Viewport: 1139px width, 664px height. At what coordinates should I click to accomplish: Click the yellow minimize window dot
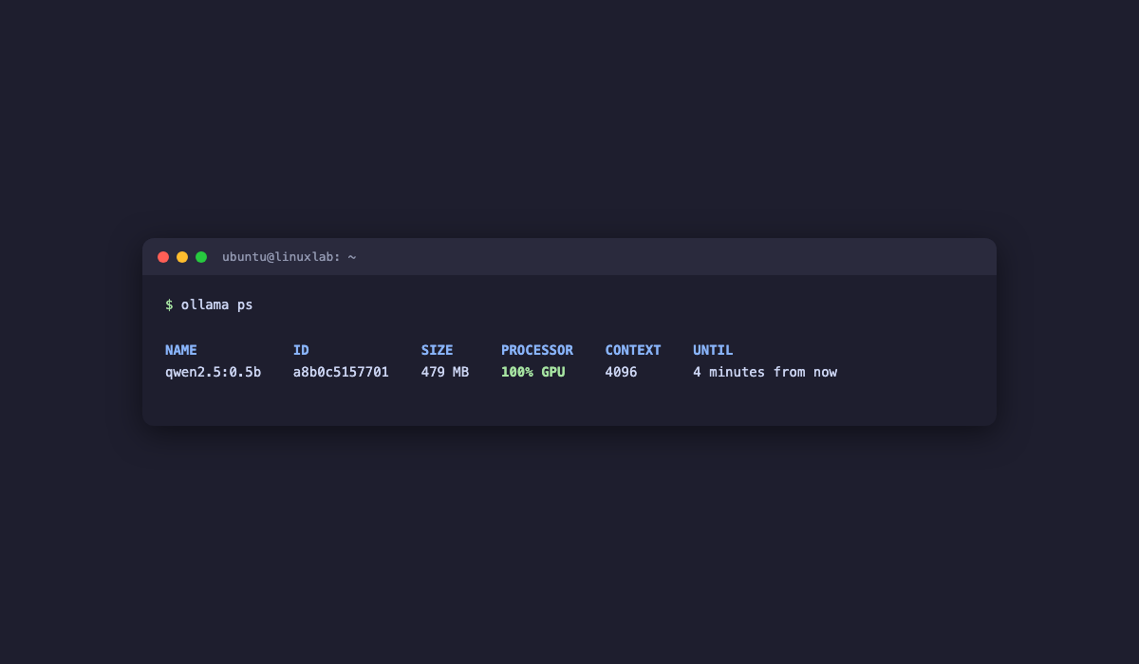tap(182, 257)
